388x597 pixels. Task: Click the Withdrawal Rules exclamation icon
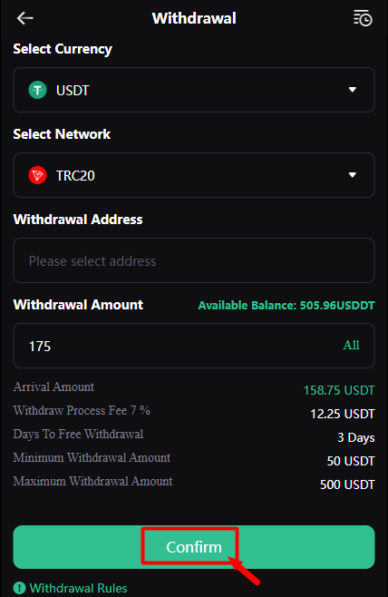(x=19, y=588)
